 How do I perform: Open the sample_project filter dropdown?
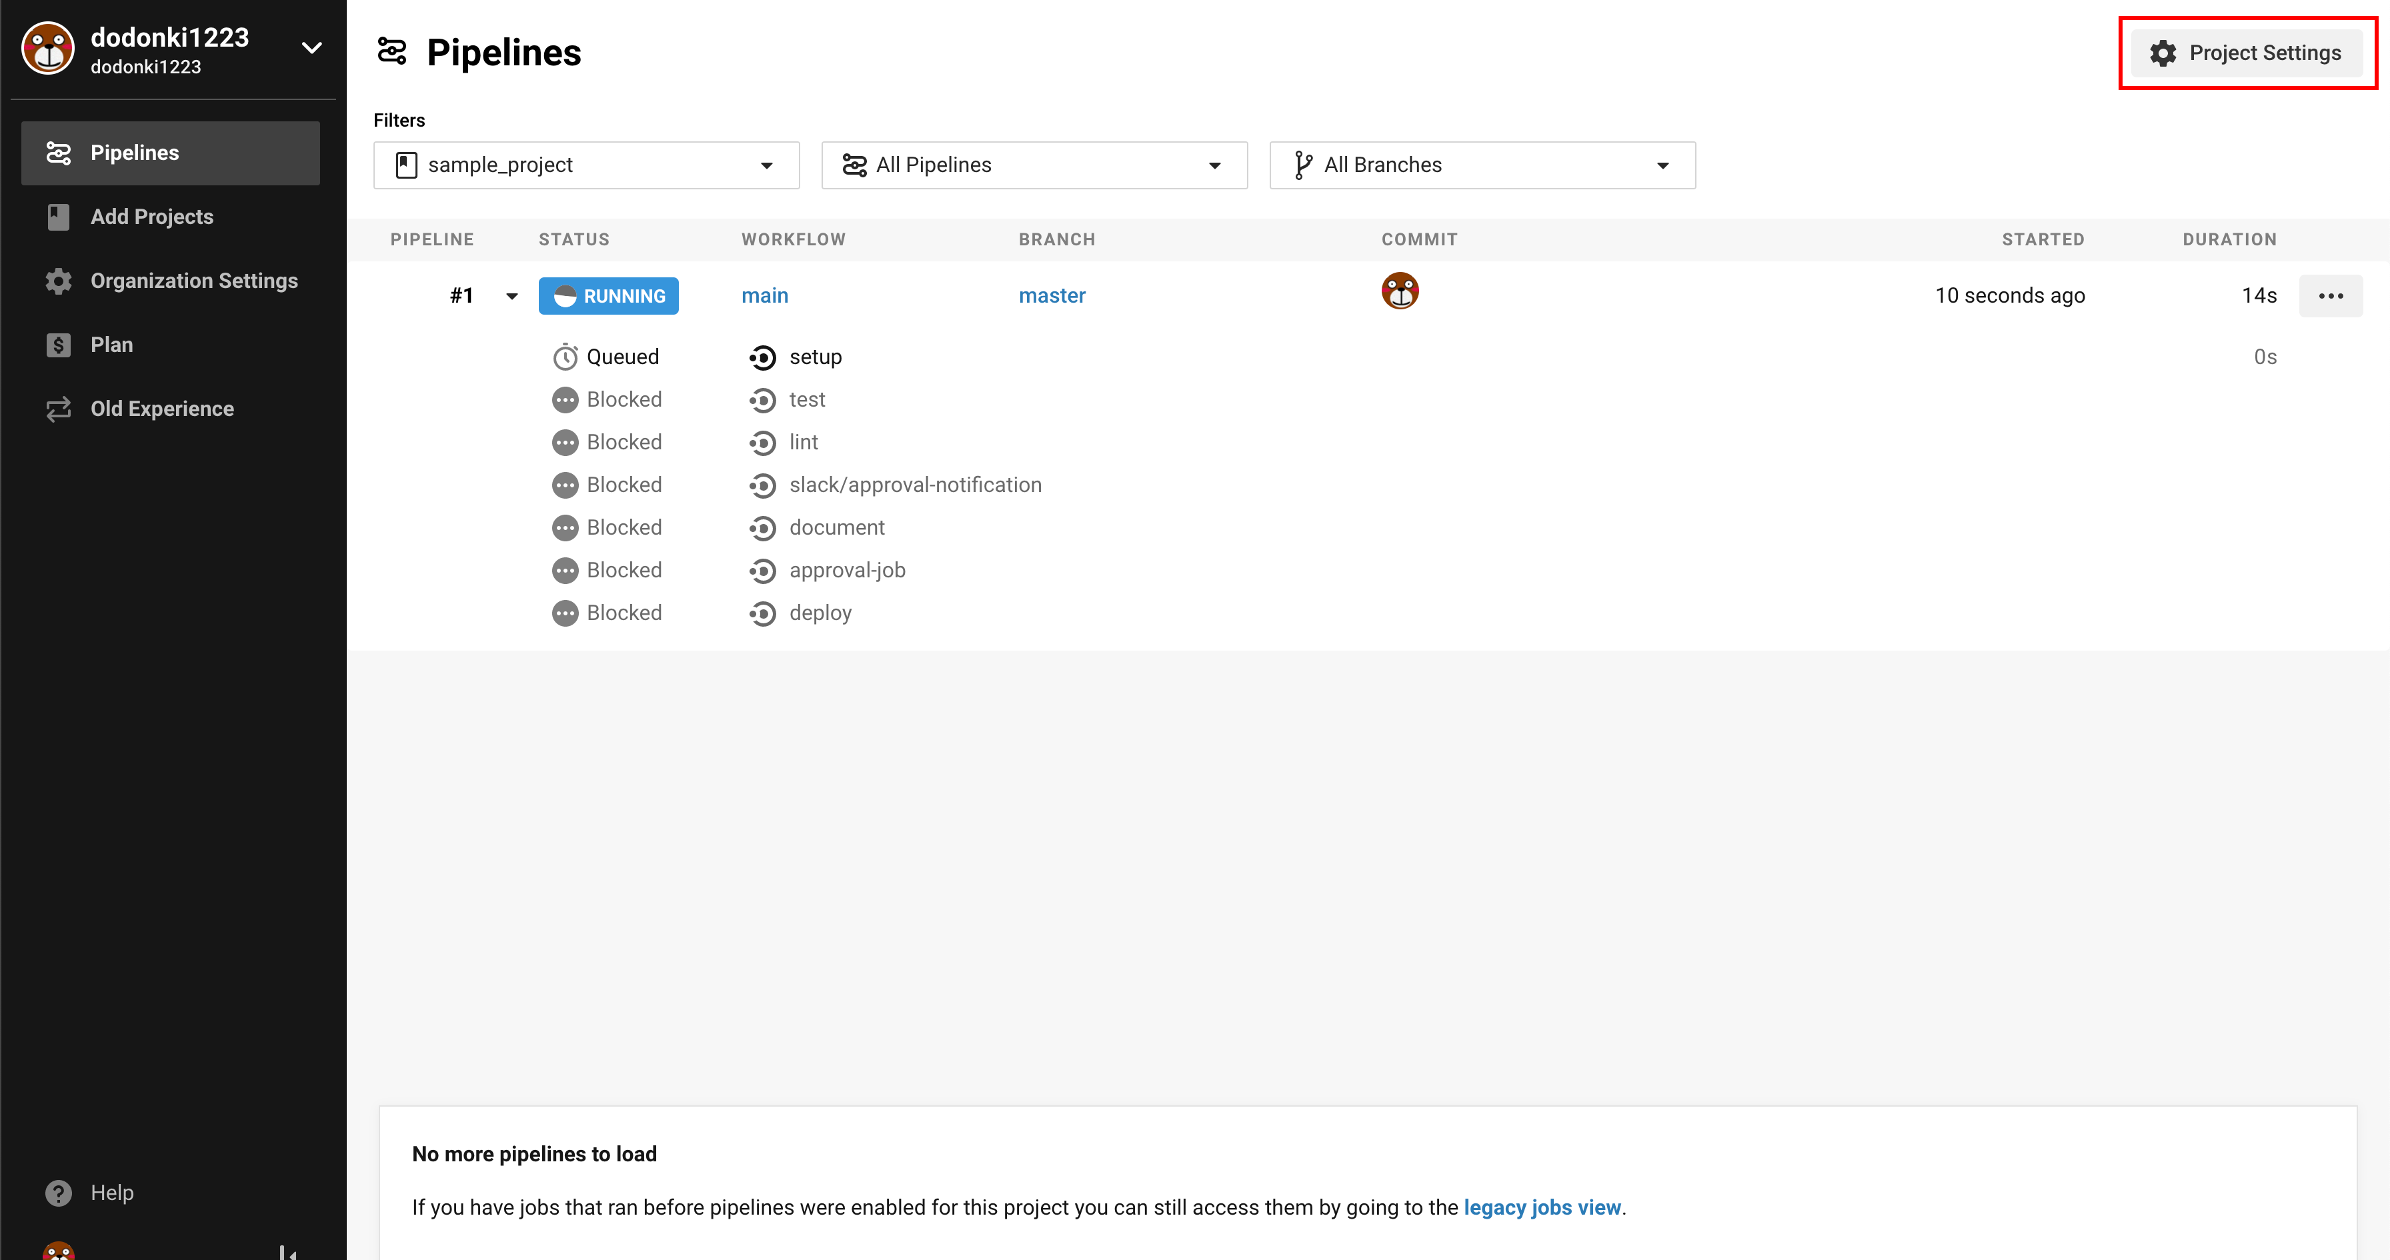click(x=586, y=165)
